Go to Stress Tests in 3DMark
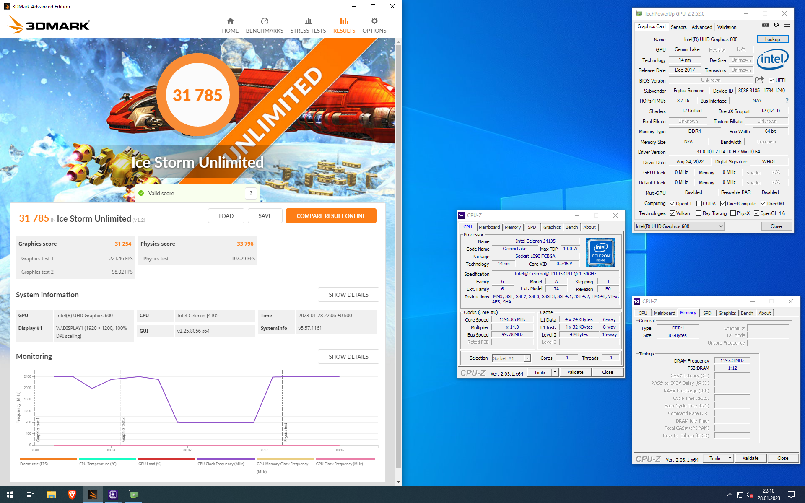This screenshot has height=503, width=805. pyautogui.click(x=308, y=26)
